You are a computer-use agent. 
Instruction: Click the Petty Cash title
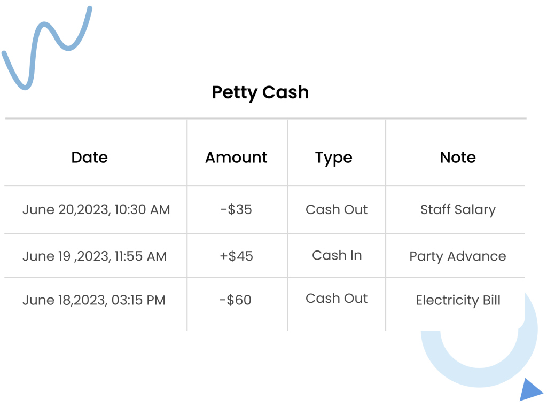(x=260, y=92)
